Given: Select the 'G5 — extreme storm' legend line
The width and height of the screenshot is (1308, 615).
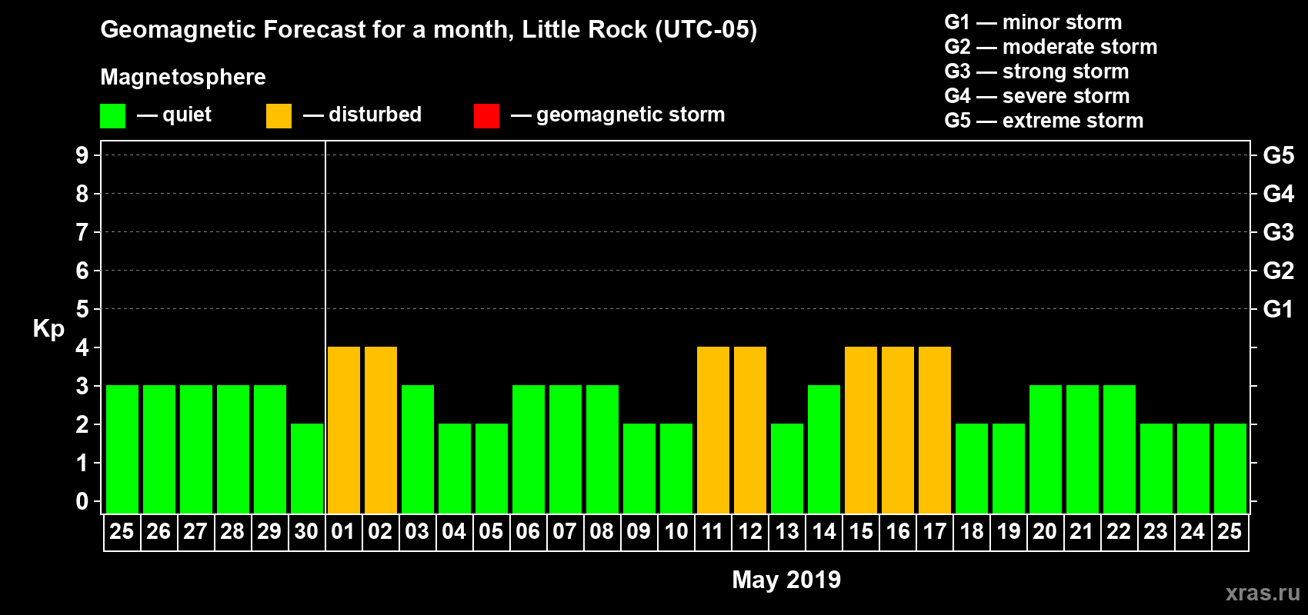Looking at the screenshot, I should [x=1044, y=121].
